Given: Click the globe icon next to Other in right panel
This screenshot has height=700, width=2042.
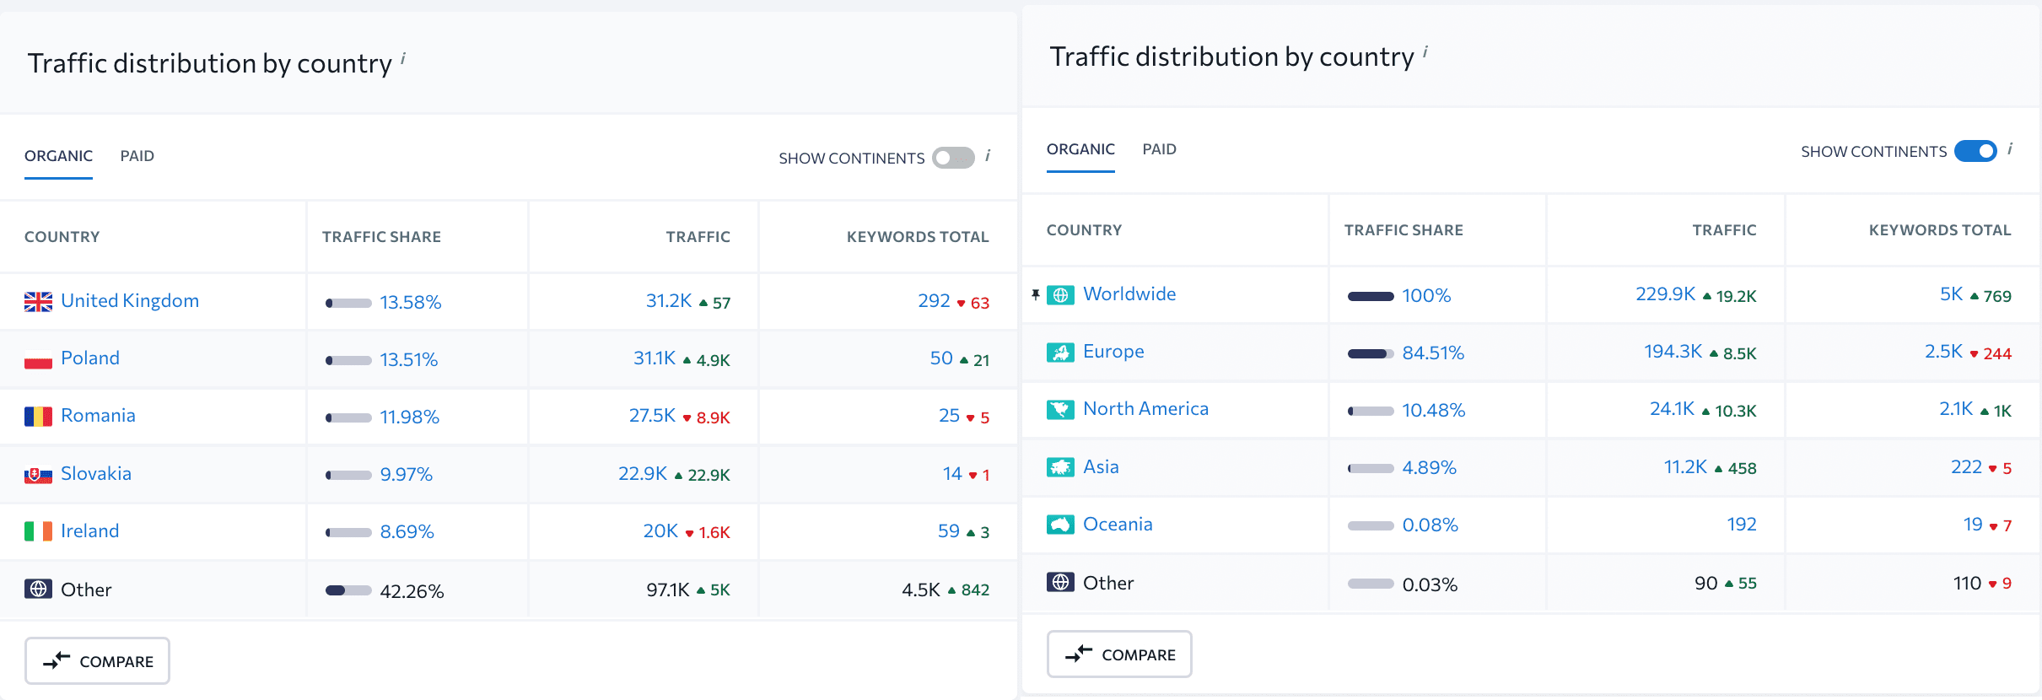Looking at the screenshot, I should pyautogui.click(x=1060, y=583).
